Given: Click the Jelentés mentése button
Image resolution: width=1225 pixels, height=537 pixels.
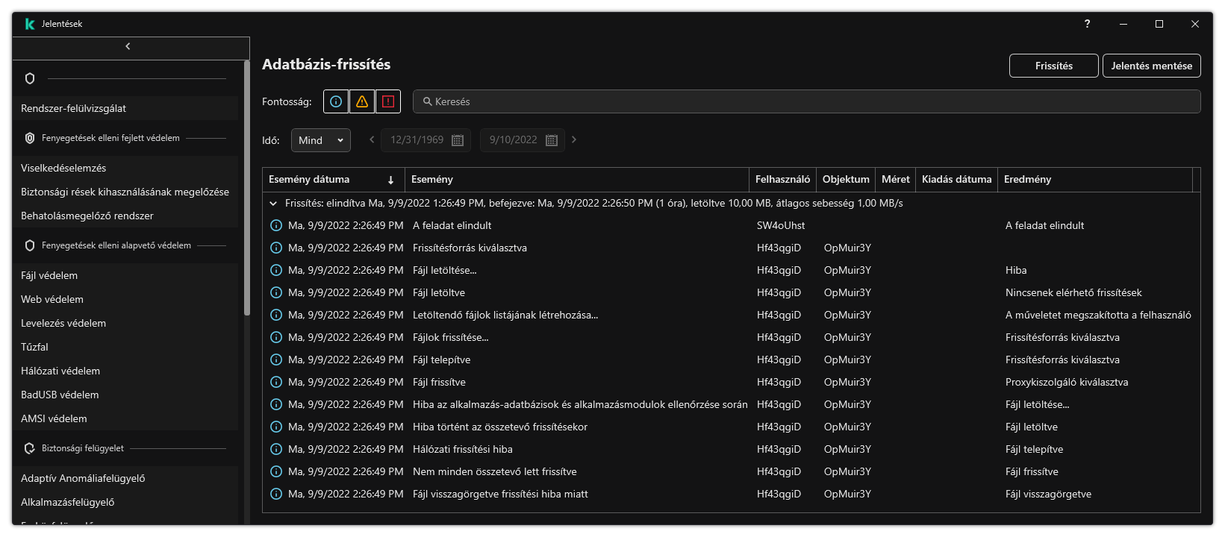Looking at the screenshot, I should click(x=1151, y=66).
